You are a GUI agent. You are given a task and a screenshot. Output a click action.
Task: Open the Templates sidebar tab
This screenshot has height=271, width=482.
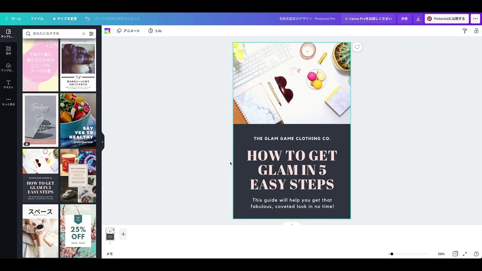[8, 33]
